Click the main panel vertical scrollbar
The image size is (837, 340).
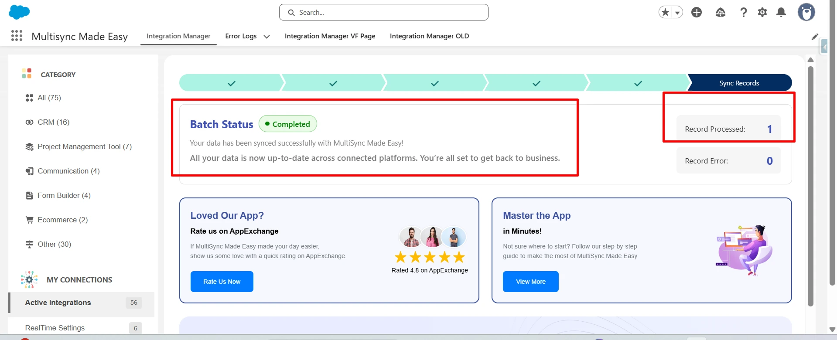[810, 186]
